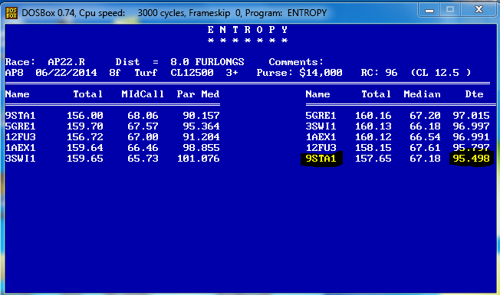Click the Par Med value 95.364
500x295 pixels.
pyautogui.click(x=201, y=126)
